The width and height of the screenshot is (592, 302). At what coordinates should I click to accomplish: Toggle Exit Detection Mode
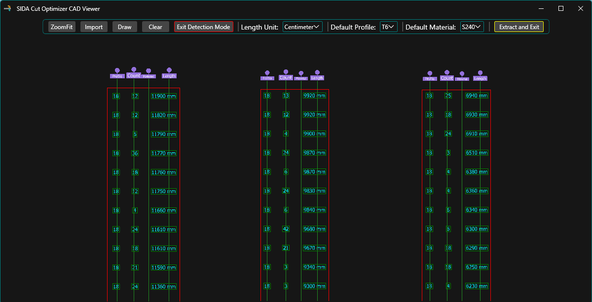click(203, 27)
